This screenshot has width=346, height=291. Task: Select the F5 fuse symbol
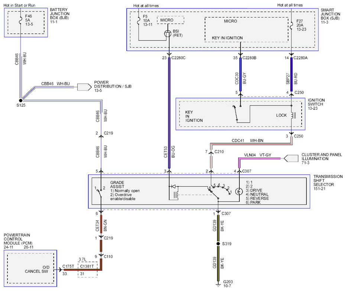tap(139, 21)
